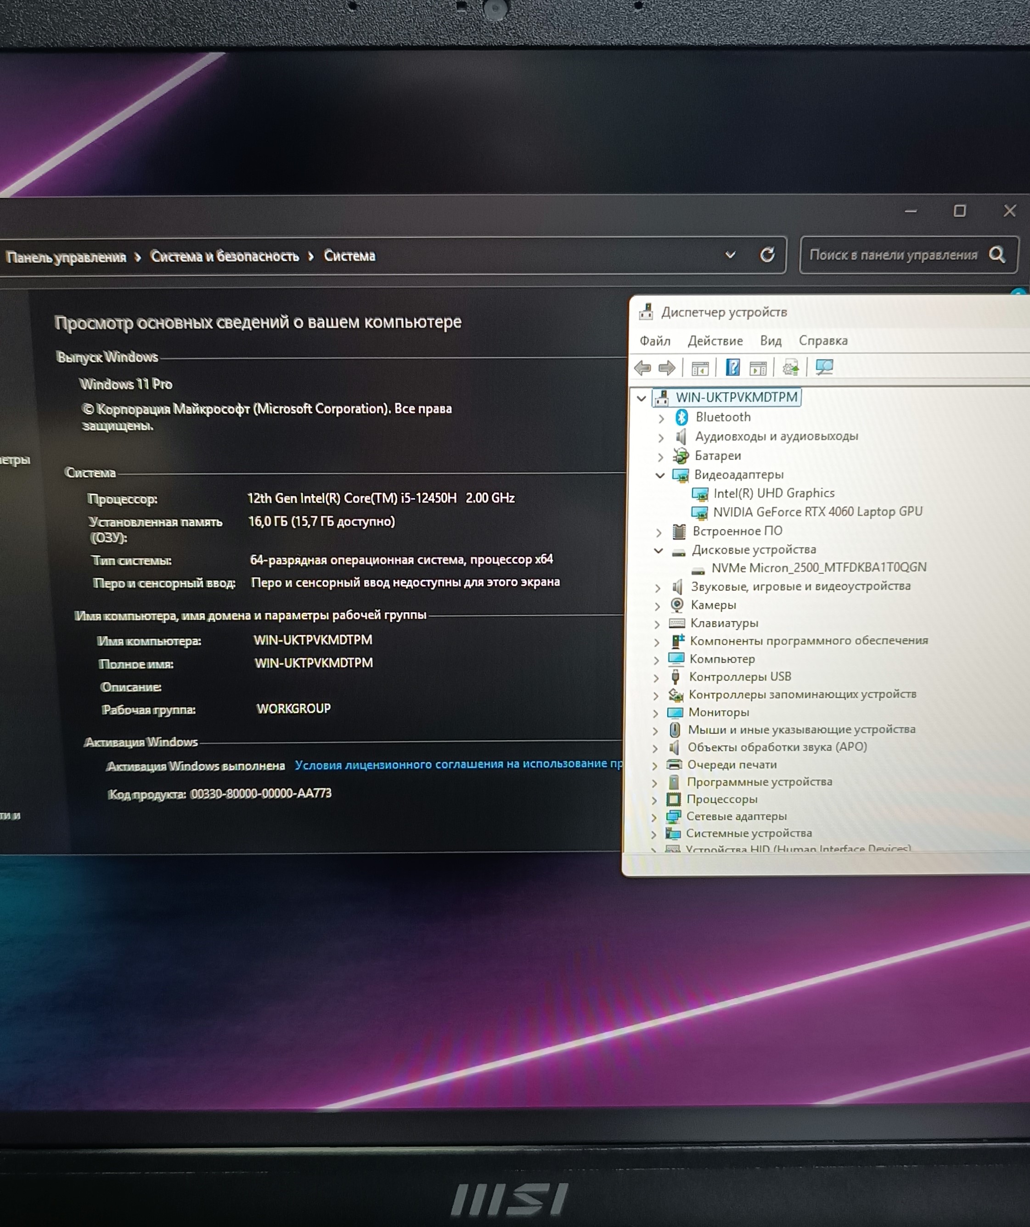Click the battery icon next to Батареи
Screen dimensions: 1030x1227
(x=681, y=456)
